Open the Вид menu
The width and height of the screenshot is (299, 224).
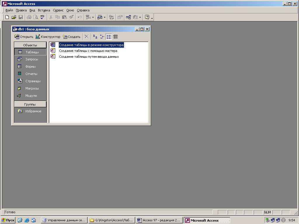(32, 10)
